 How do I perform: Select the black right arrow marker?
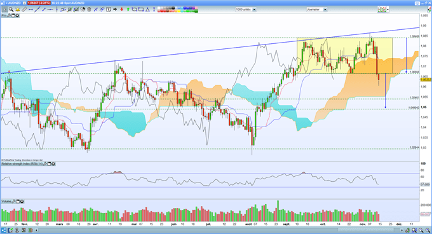coord(115,10)
